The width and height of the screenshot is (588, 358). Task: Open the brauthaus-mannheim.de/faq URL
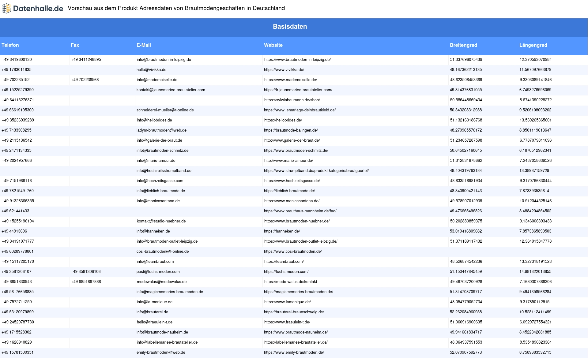pyautogui.click(x=300, y=211)
